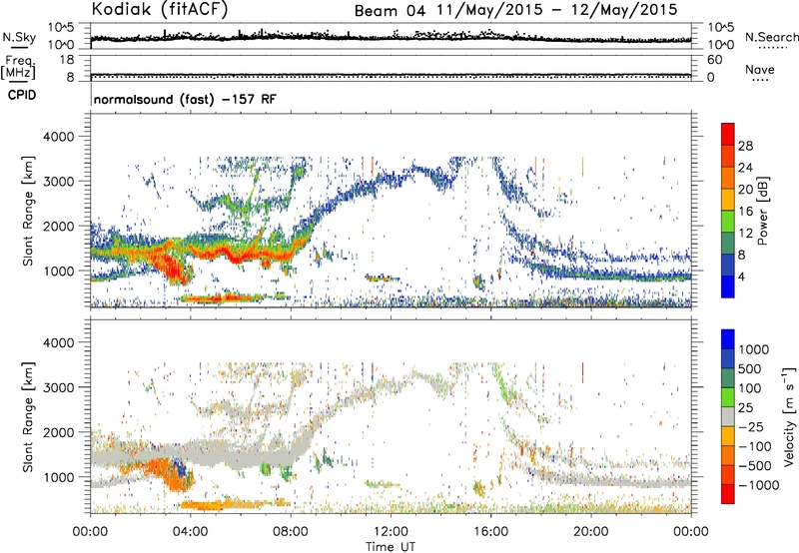Click the blue segment above 1000 on Velocity bar
The width and height of the screenshot is (799, 553).
click(728, 339)
